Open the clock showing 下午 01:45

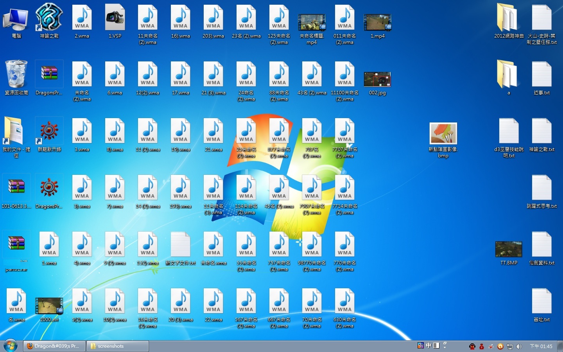click(541, 347)
